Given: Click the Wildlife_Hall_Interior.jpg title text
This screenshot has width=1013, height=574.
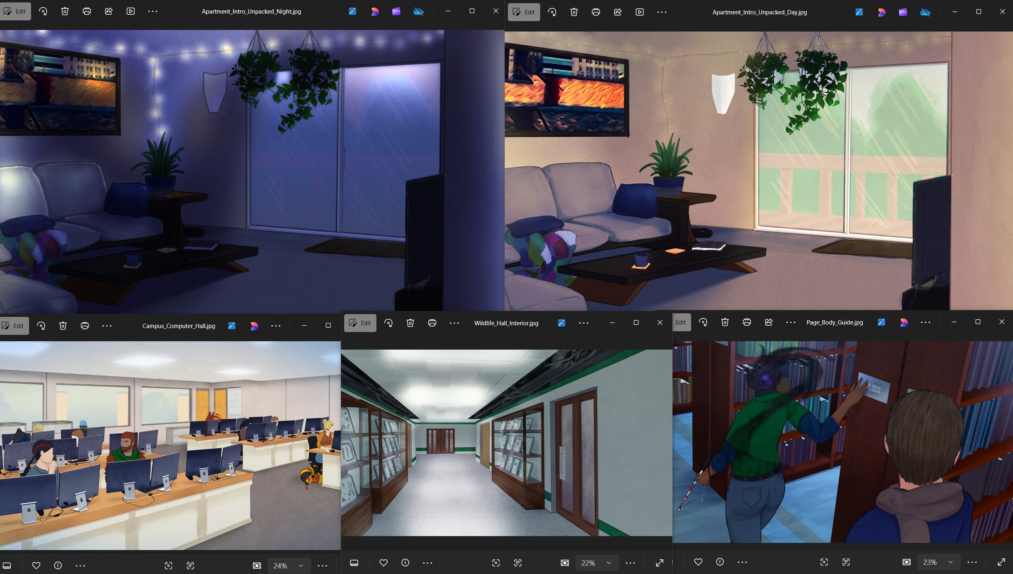Looking at the screenshot, I should tap(506, 323).
